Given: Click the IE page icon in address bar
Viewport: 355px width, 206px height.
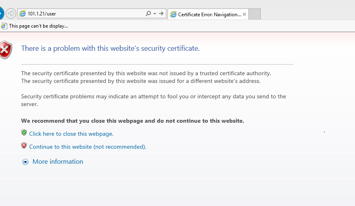Looking at the screenshot, I should (22, 14).
